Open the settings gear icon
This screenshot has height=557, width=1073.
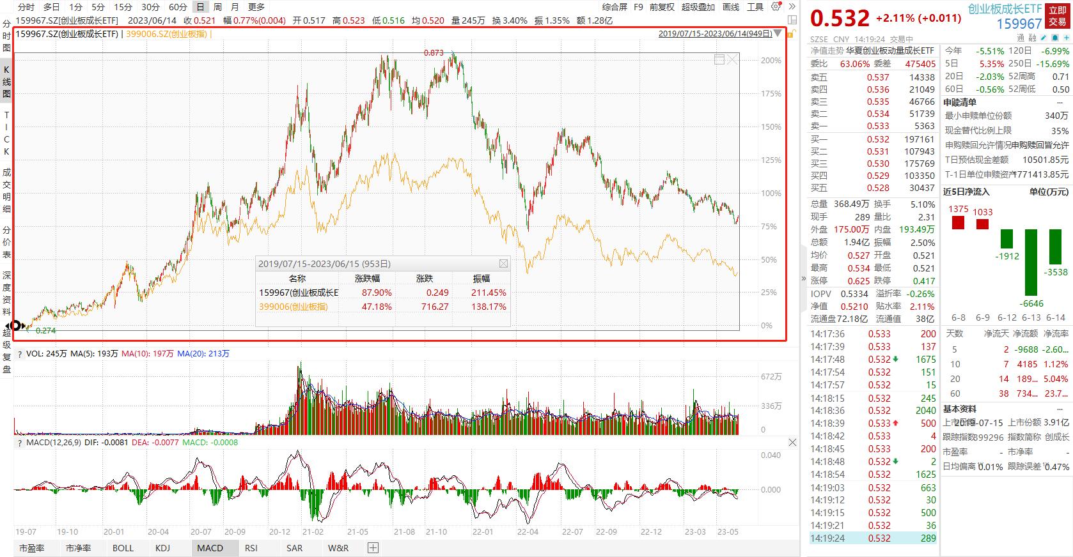coord(776,7)
